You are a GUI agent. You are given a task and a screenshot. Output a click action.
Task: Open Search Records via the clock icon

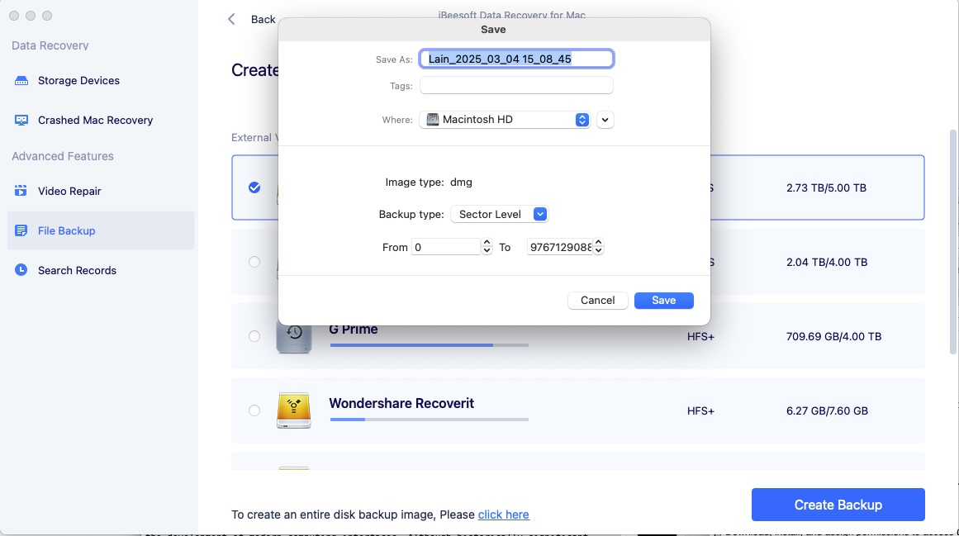tap(21, 270)
